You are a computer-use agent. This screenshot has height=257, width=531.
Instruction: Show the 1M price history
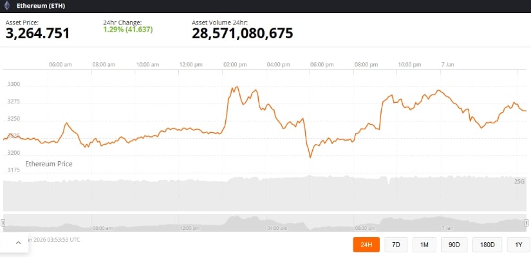[424, 244]
